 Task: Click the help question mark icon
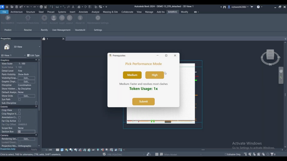tap(258, 7)
